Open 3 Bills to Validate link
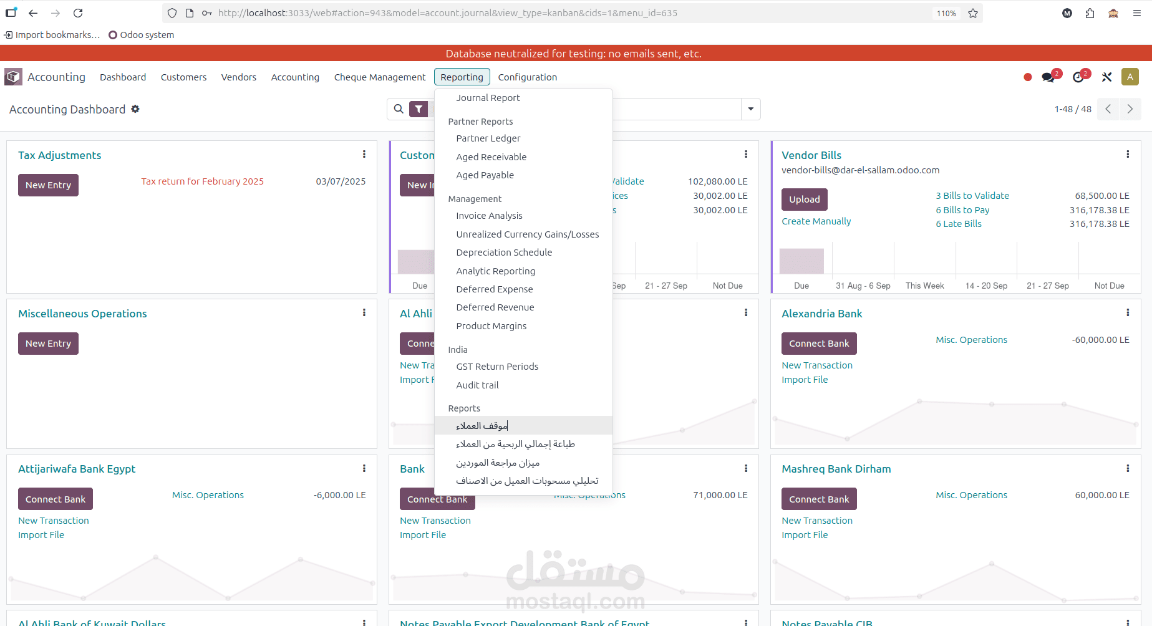1152x626 pixels. tap(972, 196)
